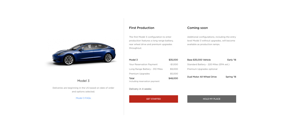Click the Long Range Battery - 310 Miles row
The width and height of the screenshot is (284, 125).
click(154, 69)
